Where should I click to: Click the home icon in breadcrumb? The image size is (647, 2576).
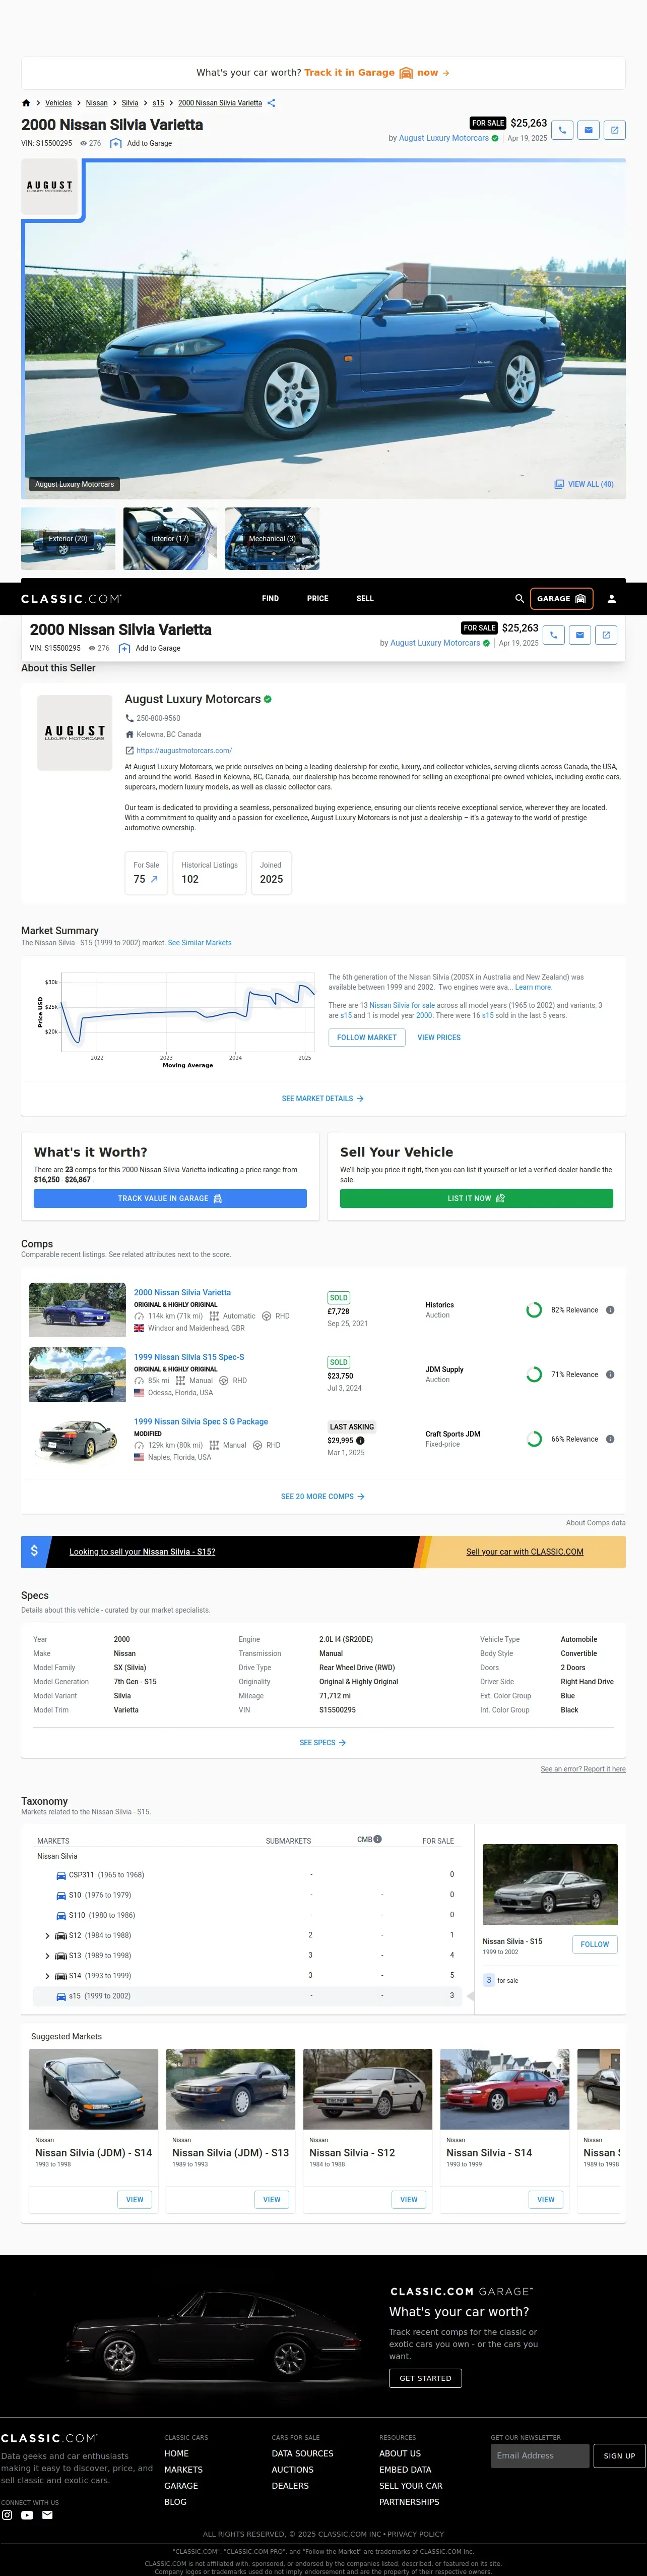point(26,103)
